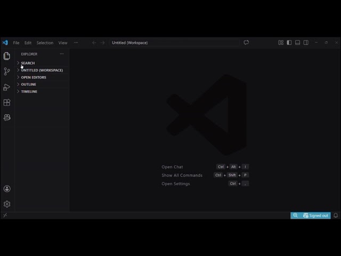Click the zoom magnifier icon in status bar
This screenshot has width=341, height=256.
(295, 215)
